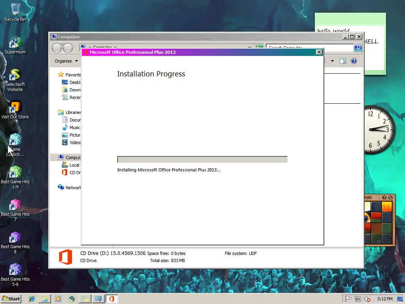Open the Help icon in the Computer window
405x304 pixels.
pos(354,61)
